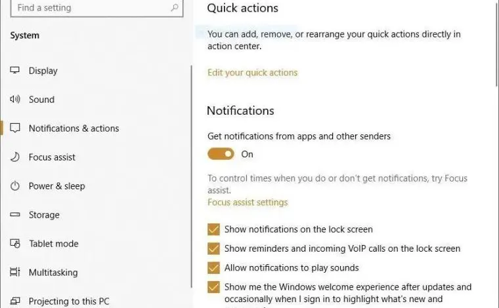Click the Tablet mode icon
The image size is (499, 308).
[15, 244]
